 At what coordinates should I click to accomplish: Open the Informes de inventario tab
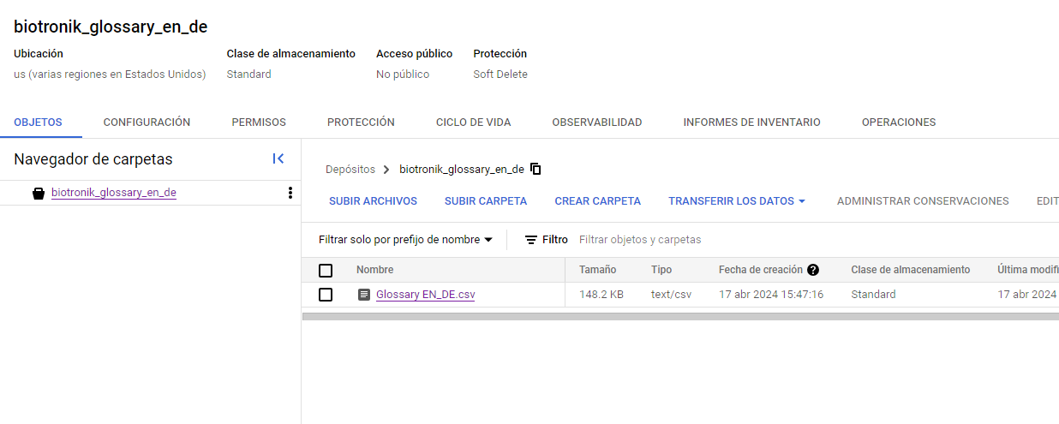751,122
